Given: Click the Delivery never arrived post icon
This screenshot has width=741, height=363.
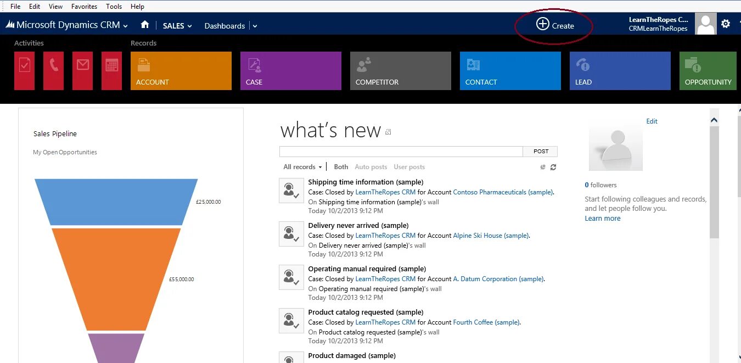Looking at the screenshot, I should point(291,234).
